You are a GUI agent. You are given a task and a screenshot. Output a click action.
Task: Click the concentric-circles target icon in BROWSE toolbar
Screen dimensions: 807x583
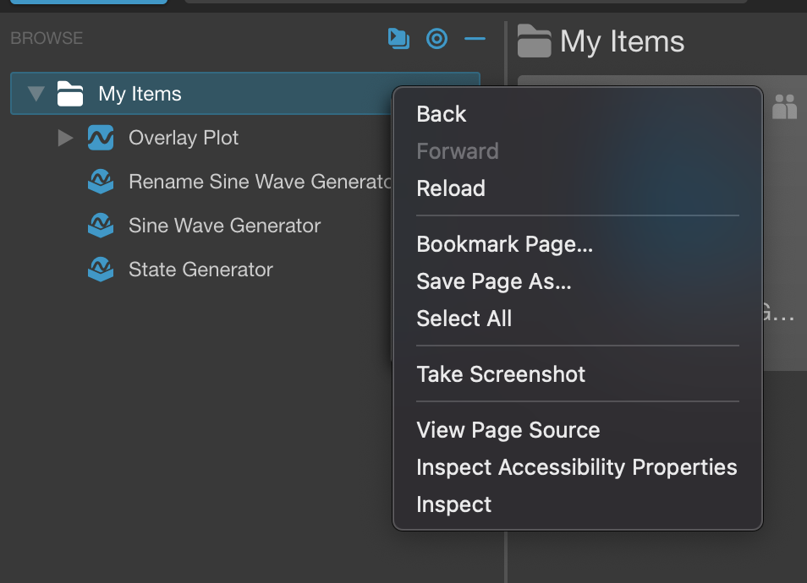[x=436, y=39]
